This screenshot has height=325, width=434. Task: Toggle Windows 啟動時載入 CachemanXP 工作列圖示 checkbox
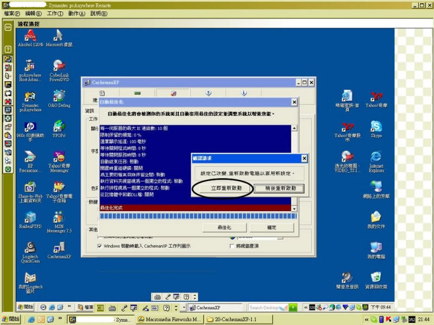point(100,246)
